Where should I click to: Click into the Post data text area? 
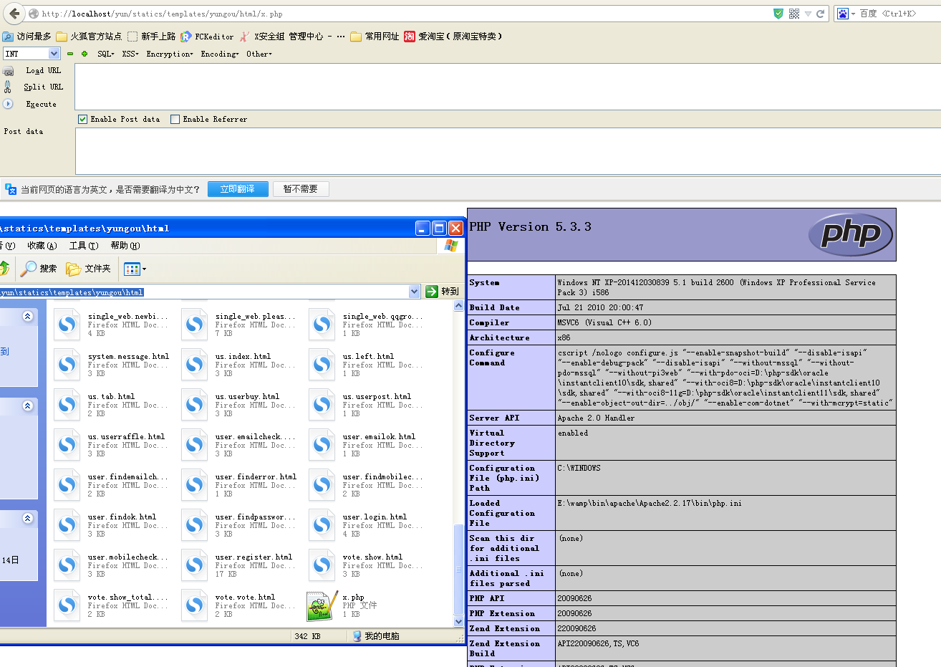point(508,151)
